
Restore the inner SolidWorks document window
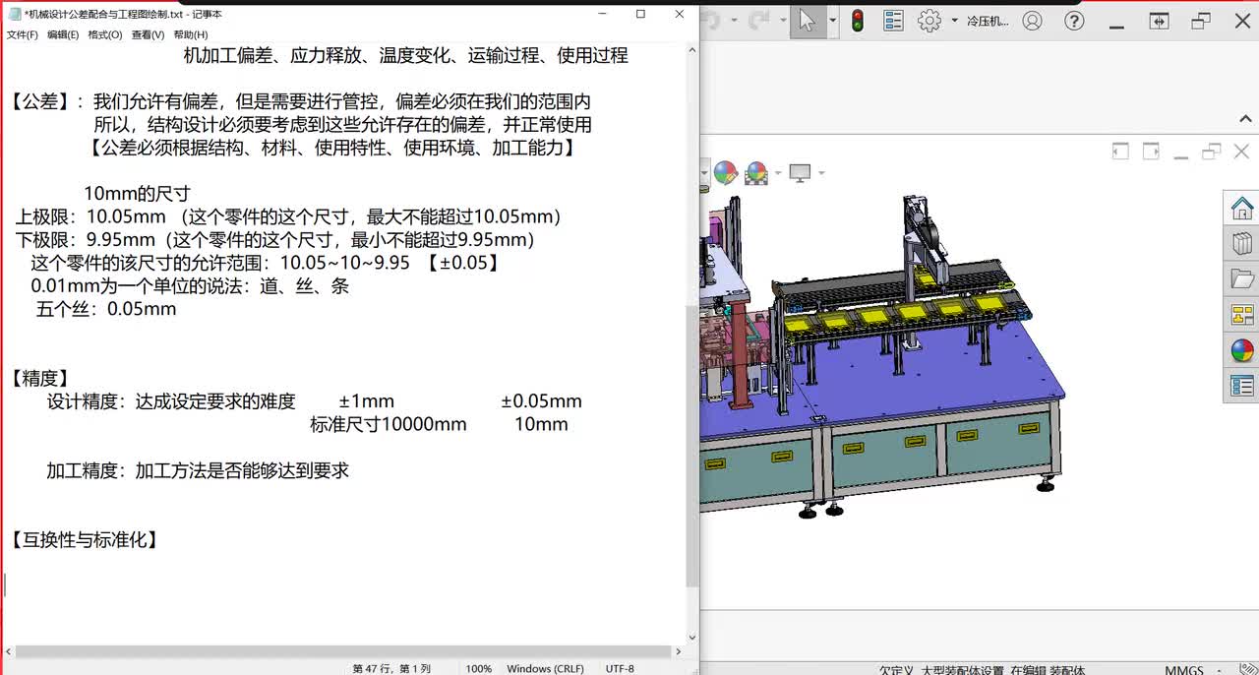[1212, 151]
